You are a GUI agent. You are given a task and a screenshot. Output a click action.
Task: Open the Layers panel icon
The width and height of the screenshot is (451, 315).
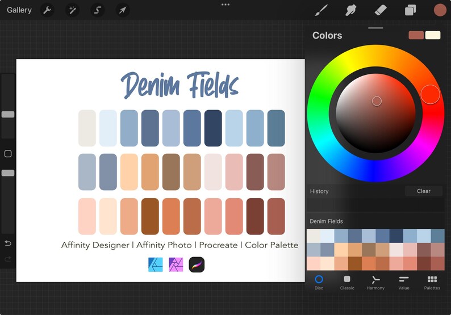pos(410,10)
